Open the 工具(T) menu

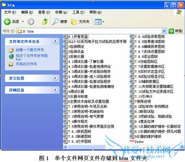pyautogui.click(x=78, y=12)
